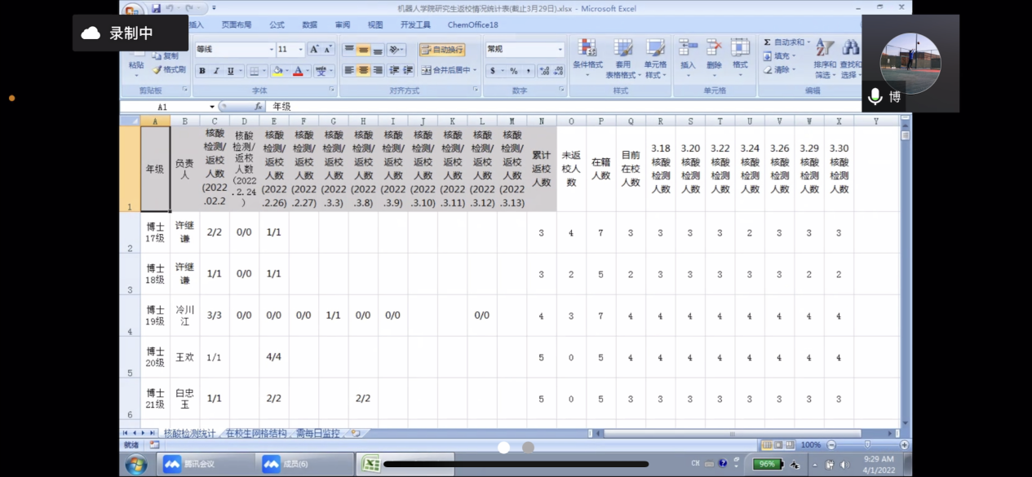Screen dimensions: 1032x477
Task: Click the increase font size icon
Action: tap(315, 50)
